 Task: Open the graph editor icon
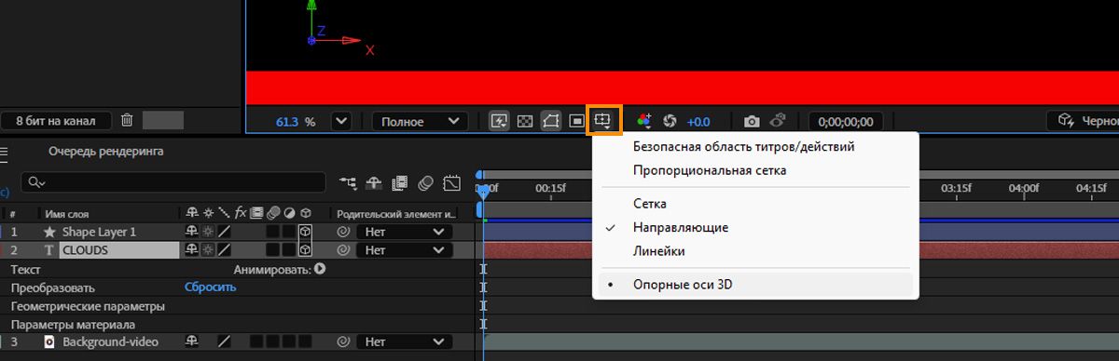tap(453, 182)
